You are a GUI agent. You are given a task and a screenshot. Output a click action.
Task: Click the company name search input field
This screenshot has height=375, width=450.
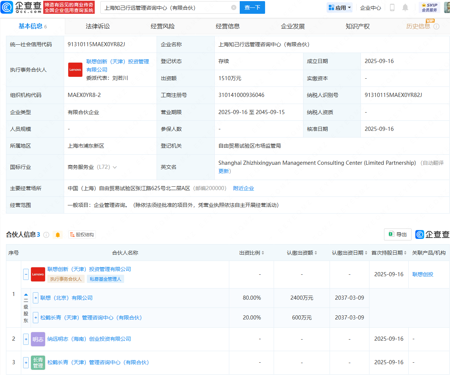click(166, 7)
